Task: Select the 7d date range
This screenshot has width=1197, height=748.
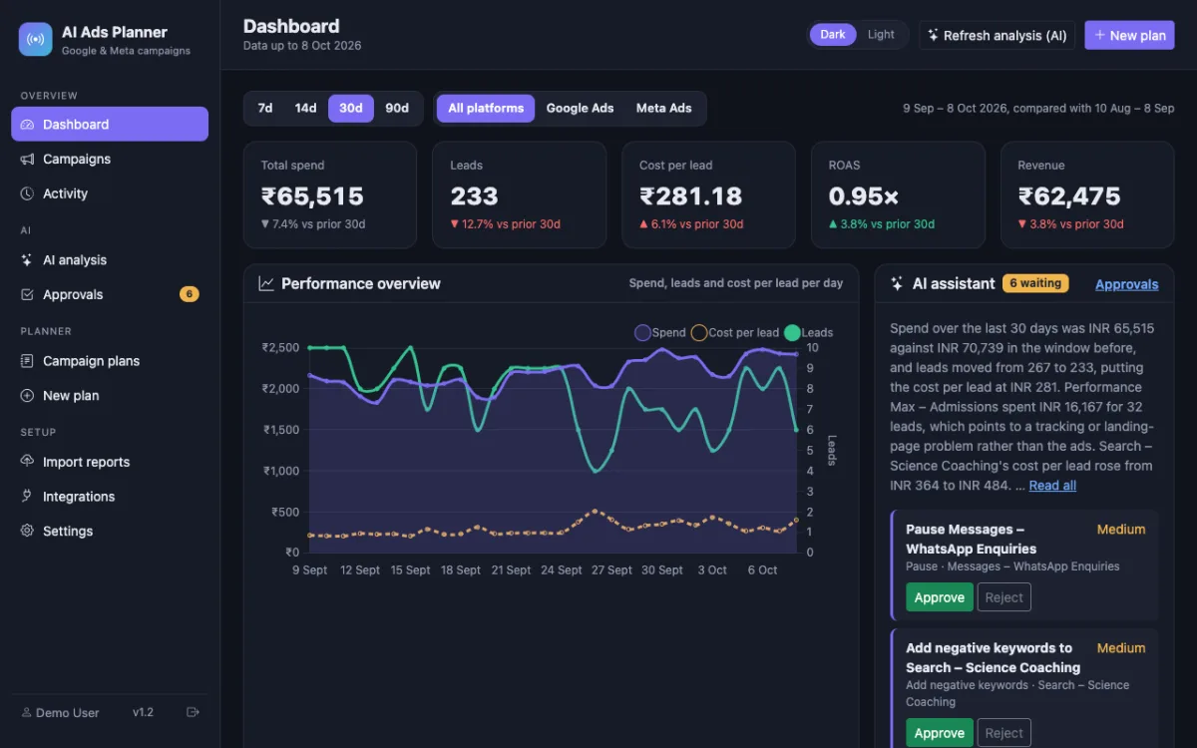Action: point(265,108)
